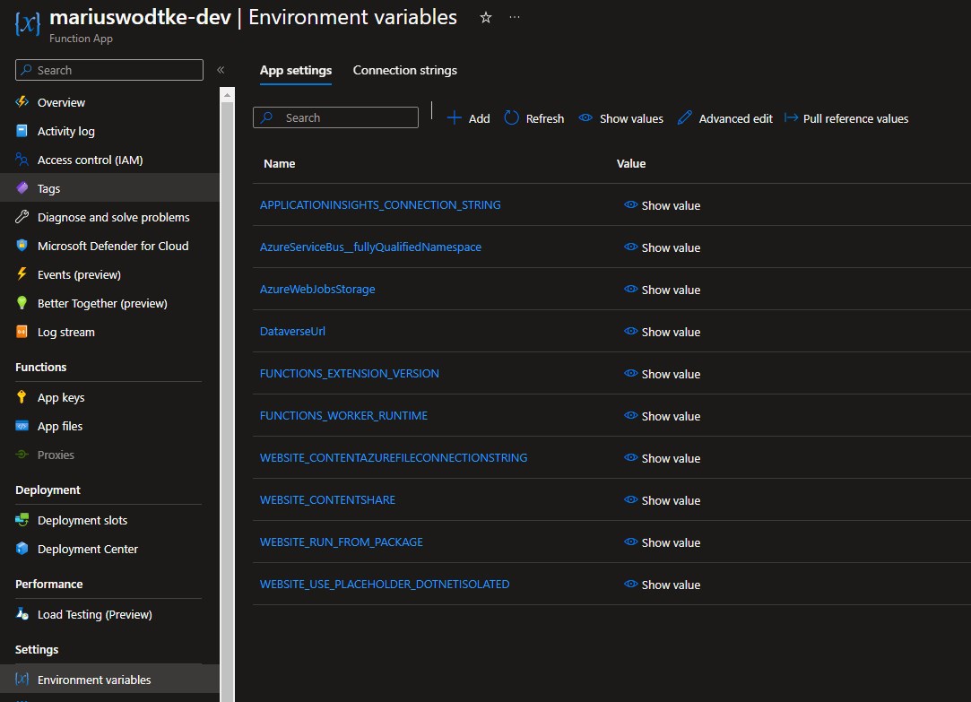The image size is (971, 702).
Task: Click the App files icon
Action: click(x=22, y=426)
